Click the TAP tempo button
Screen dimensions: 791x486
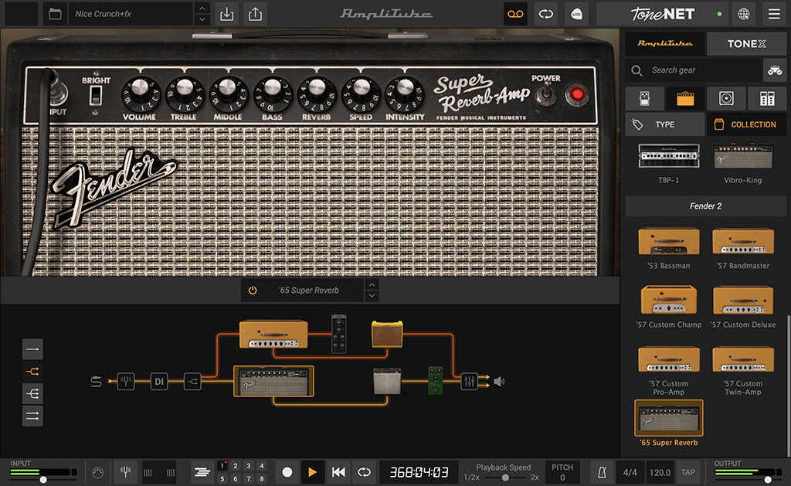pos(688,471)
